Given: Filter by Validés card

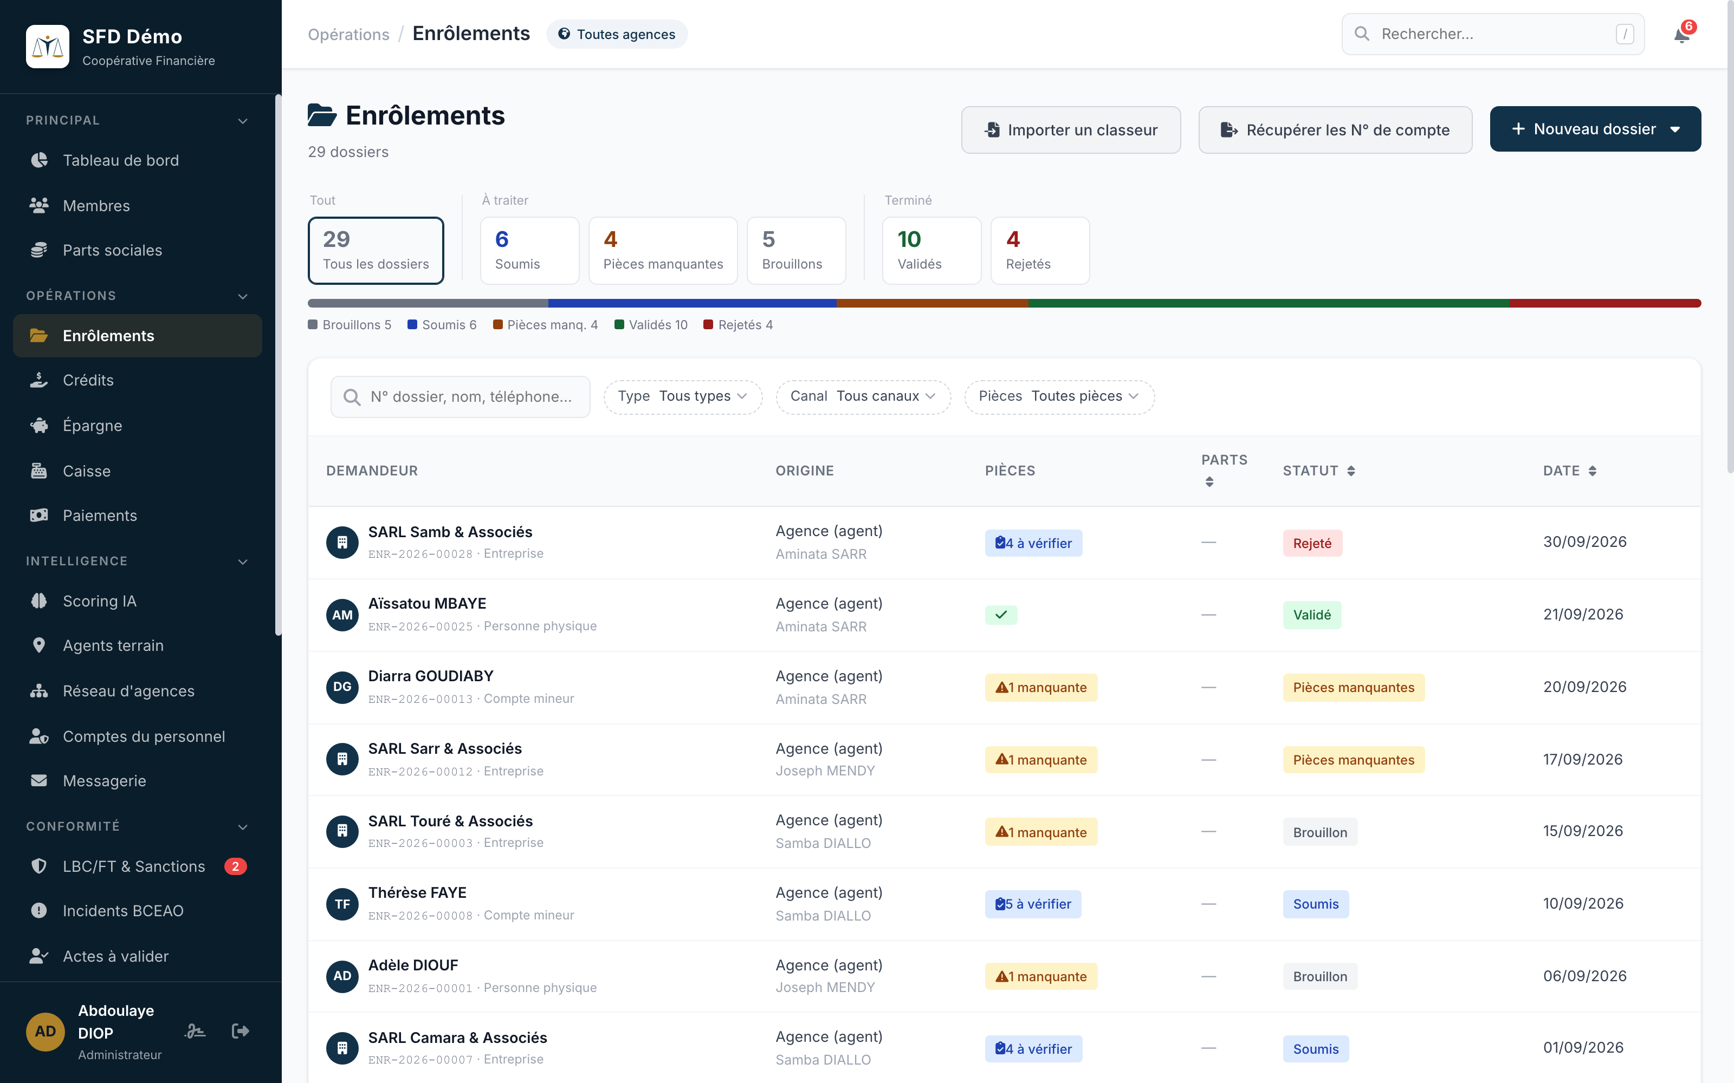Looking at the screenshot, I should pyautogui.click(x=931, y=251).
